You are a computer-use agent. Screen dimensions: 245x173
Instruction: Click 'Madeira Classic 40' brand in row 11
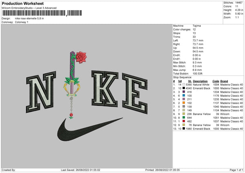pyautogui.click(x=232, y=121)
